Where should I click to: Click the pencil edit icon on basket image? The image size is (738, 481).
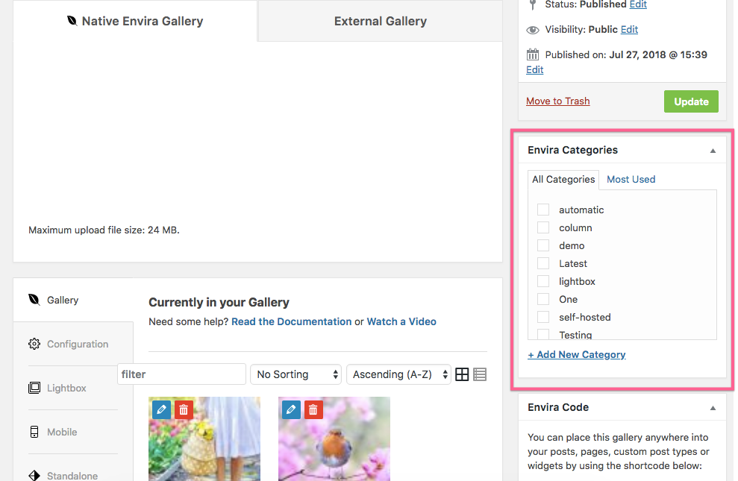[161, 409]
